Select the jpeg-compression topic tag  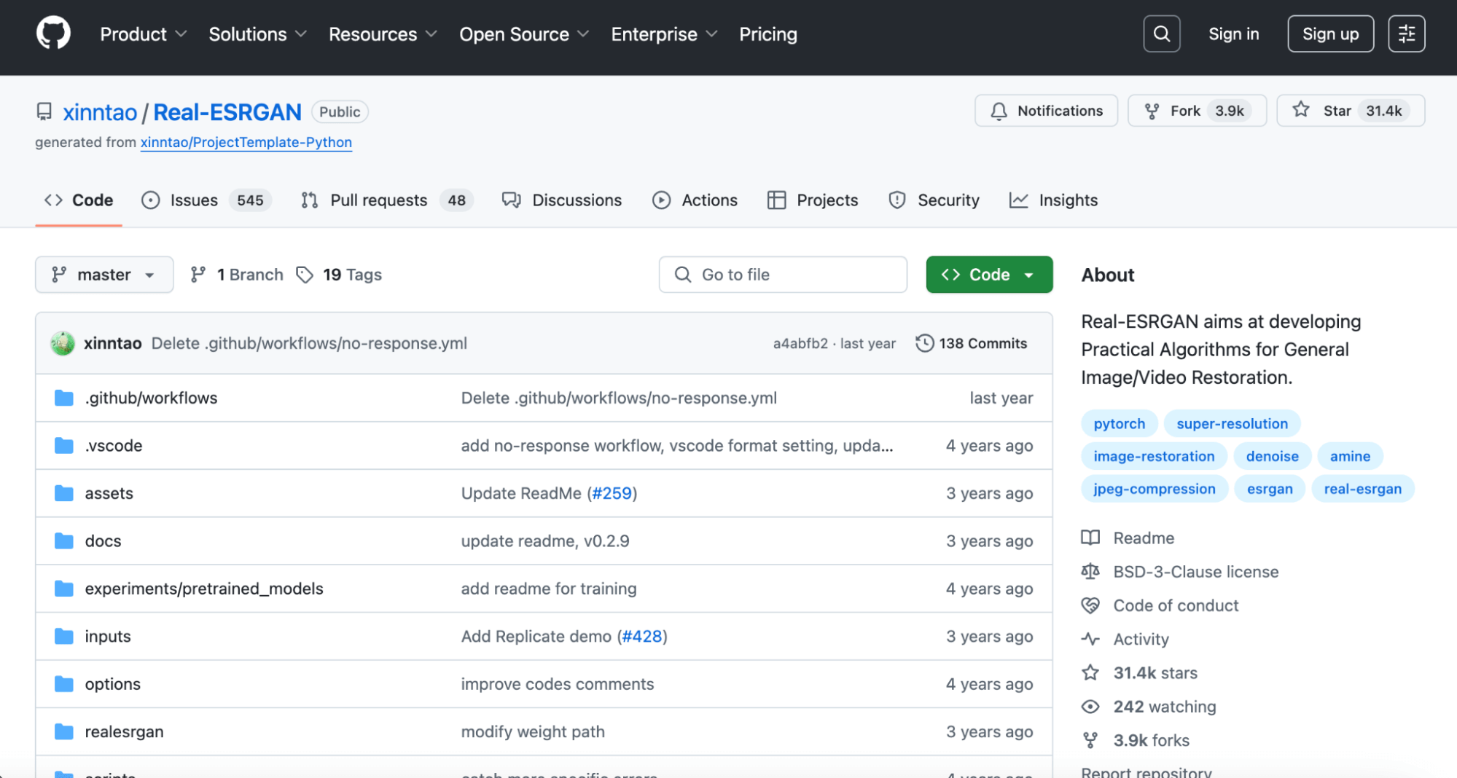pos(1155,490)
